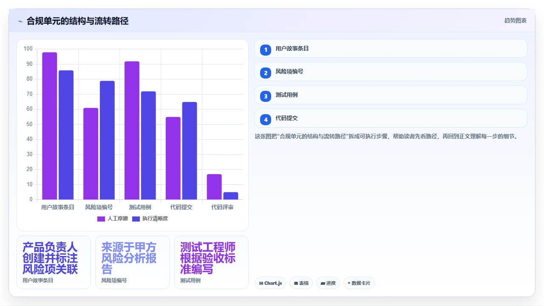Select the 进度 tag chip
Screen dimensions: 544x306
[x=328, y=283]
